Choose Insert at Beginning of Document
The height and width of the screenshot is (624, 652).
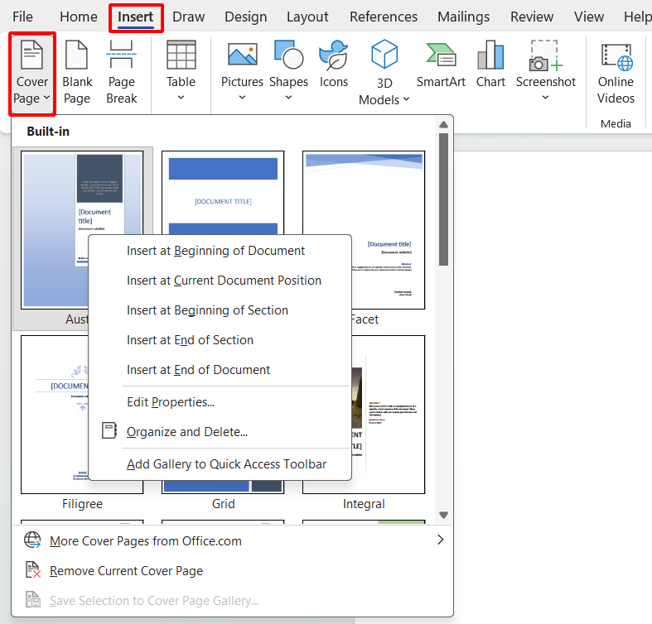215,251
